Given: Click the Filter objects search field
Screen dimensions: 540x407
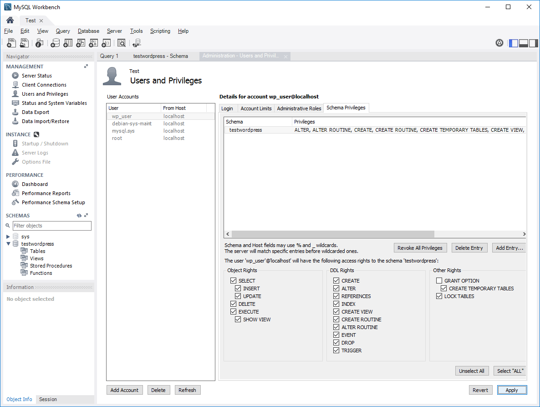Looking at the screenshot, I should click(52, 226).
